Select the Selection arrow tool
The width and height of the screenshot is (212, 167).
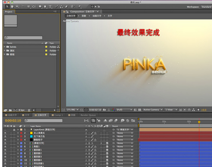(7, 6)
